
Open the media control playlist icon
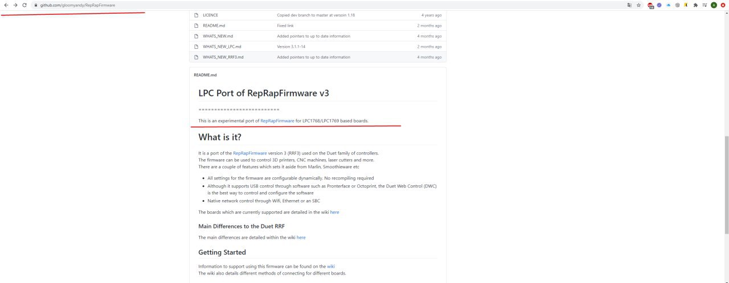pyautogui.click(x=705, y=5)
